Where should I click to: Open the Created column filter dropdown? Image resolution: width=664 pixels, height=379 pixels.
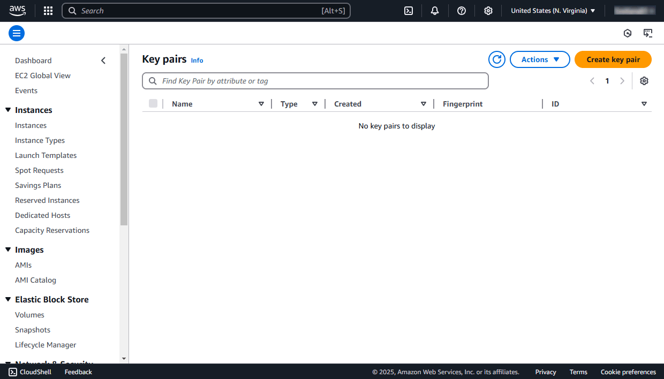coord(423,103)
